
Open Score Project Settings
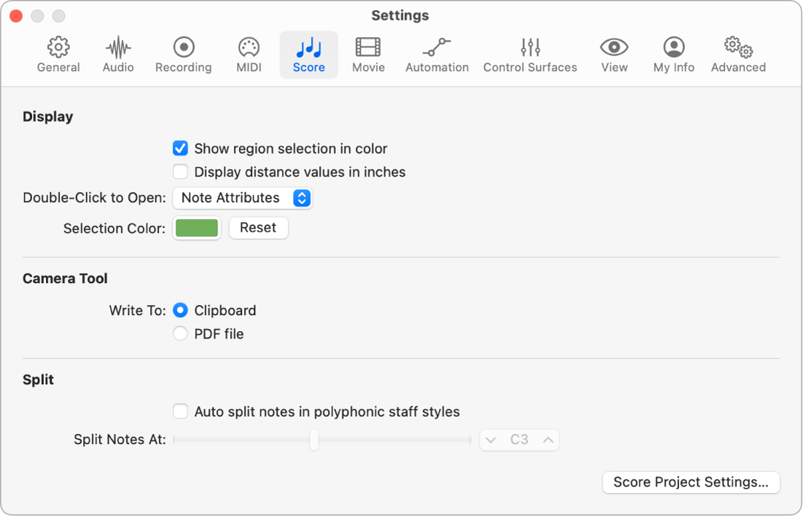point(690,482)
